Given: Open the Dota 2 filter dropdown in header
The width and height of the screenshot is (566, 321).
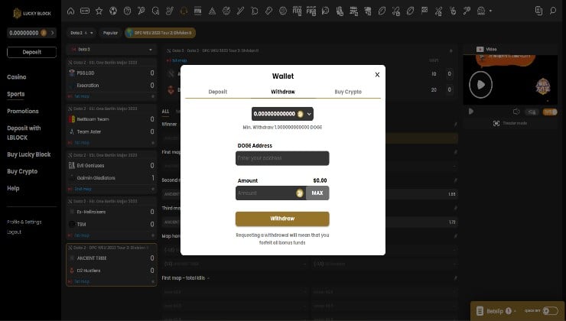Looking at the screenshot, I should pos(82,33).
